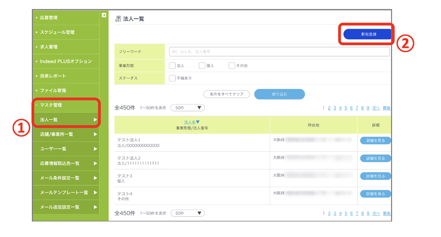Click the arrow icon beside メールテンプレート一覧
Viewport: 441px width, 237px height.
95,193
